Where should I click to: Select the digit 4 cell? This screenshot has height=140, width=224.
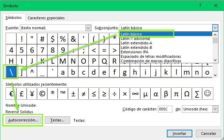coord(11,50)
